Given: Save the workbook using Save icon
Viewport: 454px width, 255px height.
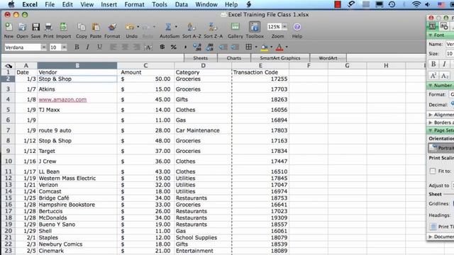Looking at the screenshot, I should pos(35,27).
